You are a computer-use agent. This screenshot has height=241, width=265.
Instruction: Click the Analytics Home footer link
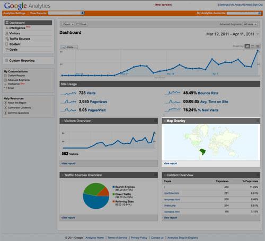click(x=94, y=238)
